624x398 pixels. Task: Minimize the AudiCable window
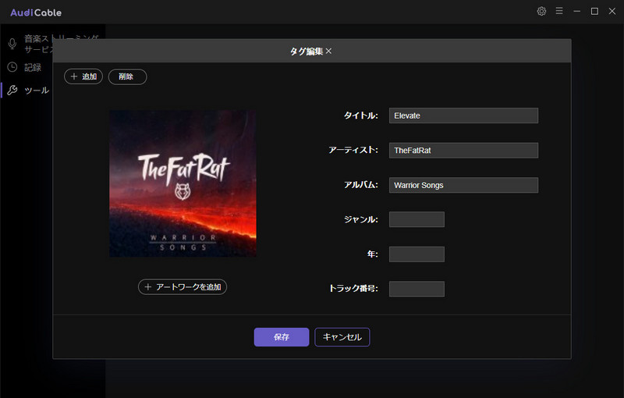[576, 11]
